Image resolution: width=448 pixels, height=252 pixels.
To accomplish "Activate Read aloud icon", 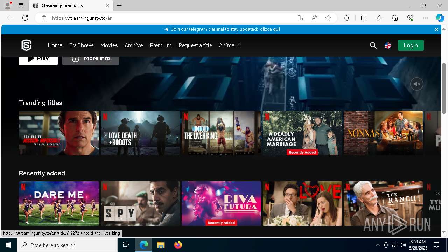I will coord(314,18).
